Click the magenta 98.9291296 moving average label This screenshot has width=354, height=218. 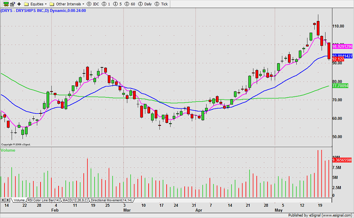pos(342,46)
